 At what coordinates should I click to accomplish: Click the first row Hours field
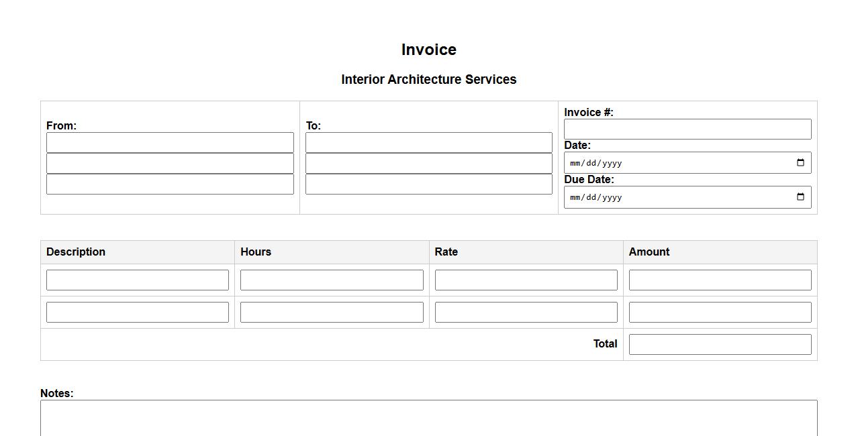coord(332,280)
